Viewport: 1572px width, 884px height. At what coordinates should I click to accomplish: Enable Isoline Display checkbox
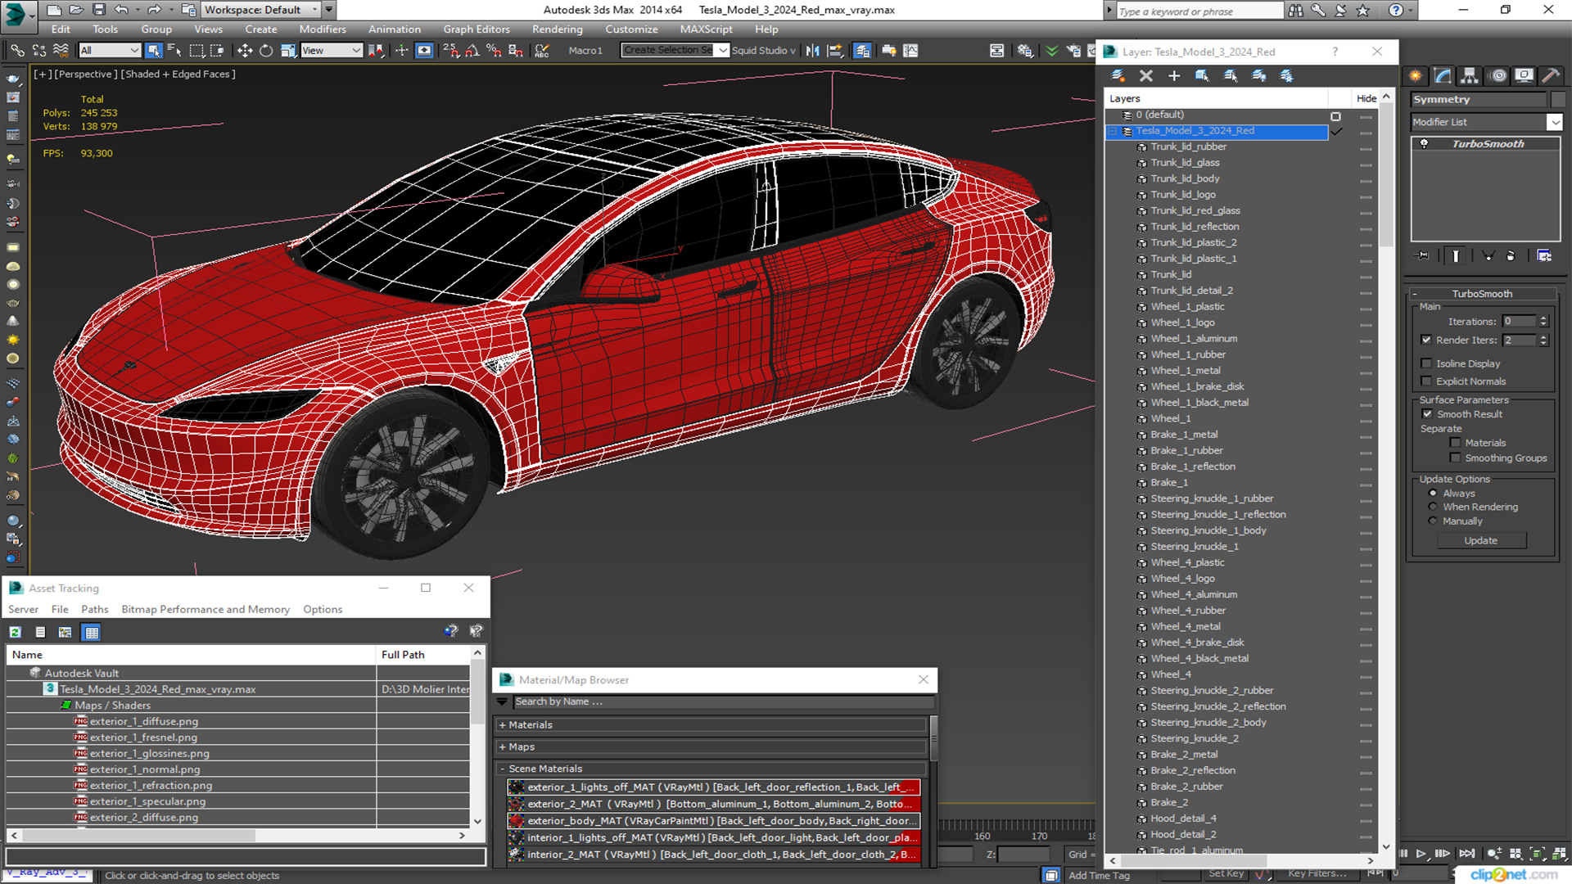[x=1427, y=363]
